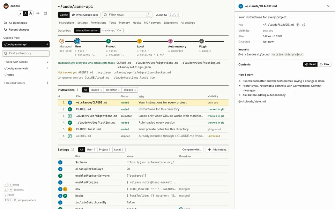Image resolution: width=335 pixels, height=209 pixels.
Task: Open CLAUDE.md in external editor
Action: pos(304,25)
